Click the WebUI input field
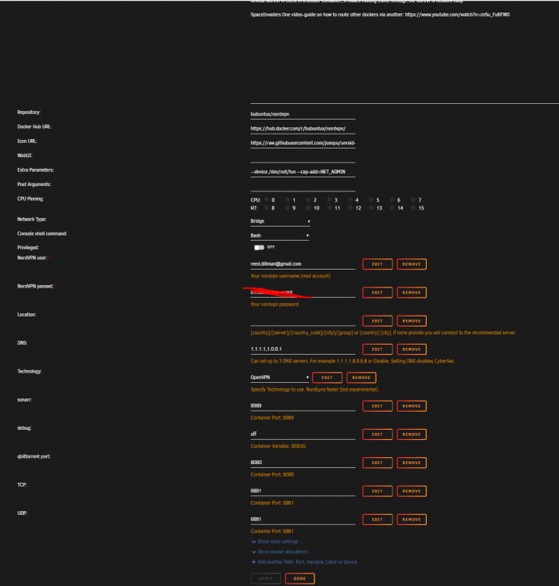Screen dimensions: 559x586 click(303, 158)
